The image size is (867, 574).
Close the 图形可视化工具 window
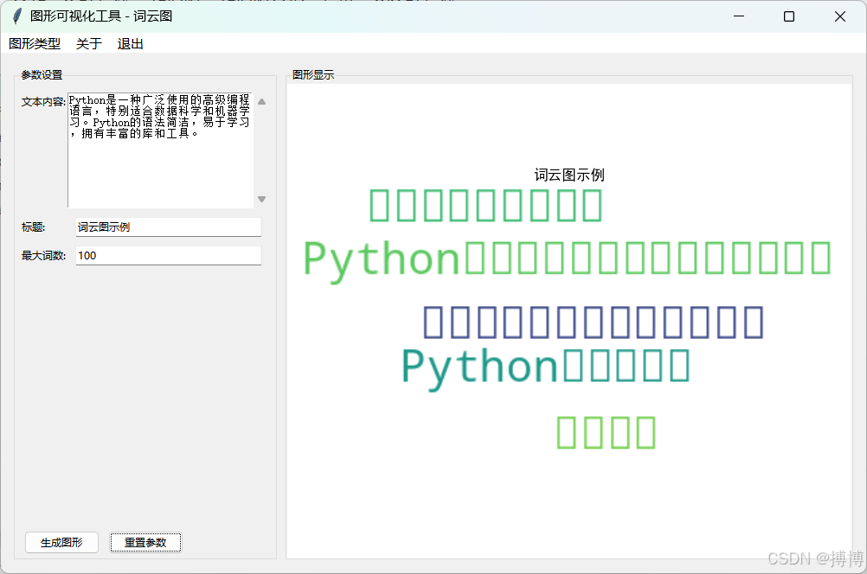(840, 16)
